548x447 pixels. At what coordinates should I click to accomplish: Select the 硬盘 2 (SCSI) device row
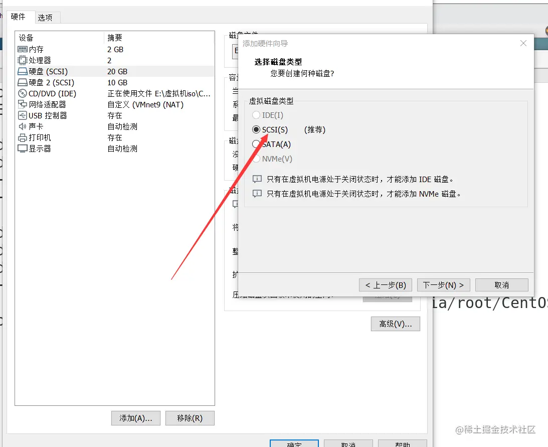(x=115, y=83)
